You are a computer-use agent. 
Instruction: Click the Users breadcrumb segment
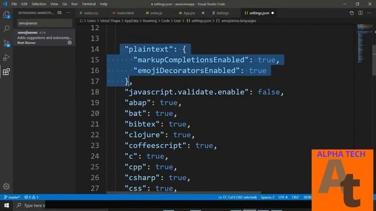tap(92, 21)
